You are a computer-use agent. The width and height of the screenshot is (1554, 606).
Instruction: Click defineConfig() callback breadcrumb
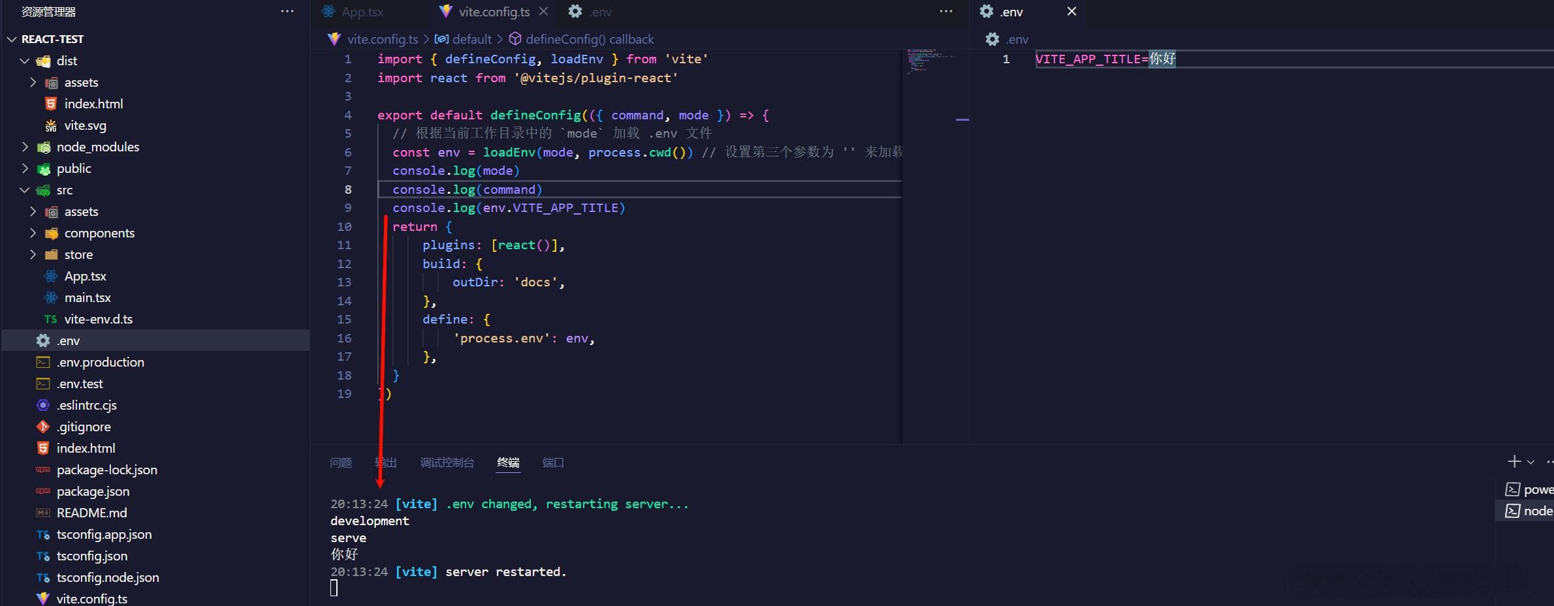(590, 39)
